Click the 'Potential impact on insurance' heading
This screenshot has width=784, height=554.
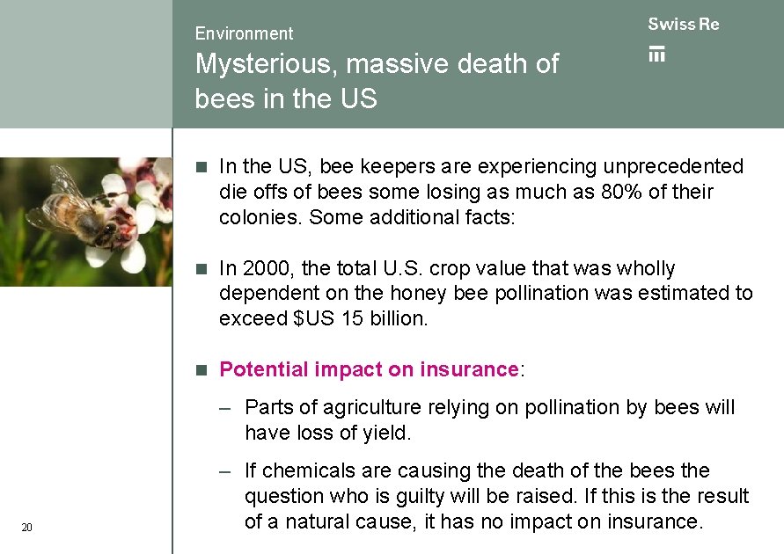coord(369,369)
